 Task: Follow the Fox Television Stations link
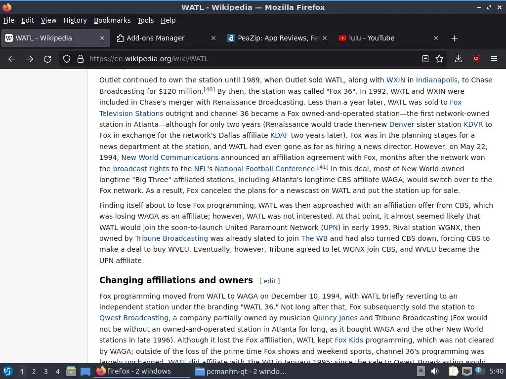pos(131,114)
